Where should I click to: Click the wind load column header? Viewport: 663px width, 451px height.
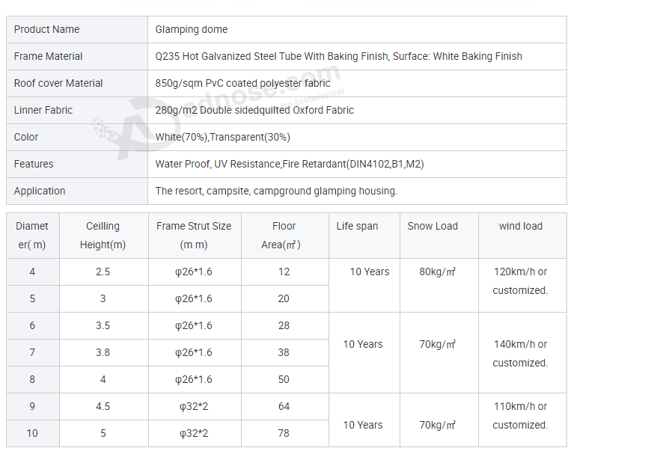pyautogui.click(x=521, y=226)
